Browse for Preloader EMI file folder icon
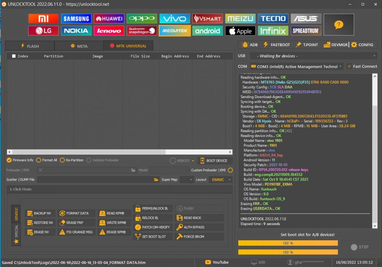Screen dimensions: 382x267 click(133, 170)
